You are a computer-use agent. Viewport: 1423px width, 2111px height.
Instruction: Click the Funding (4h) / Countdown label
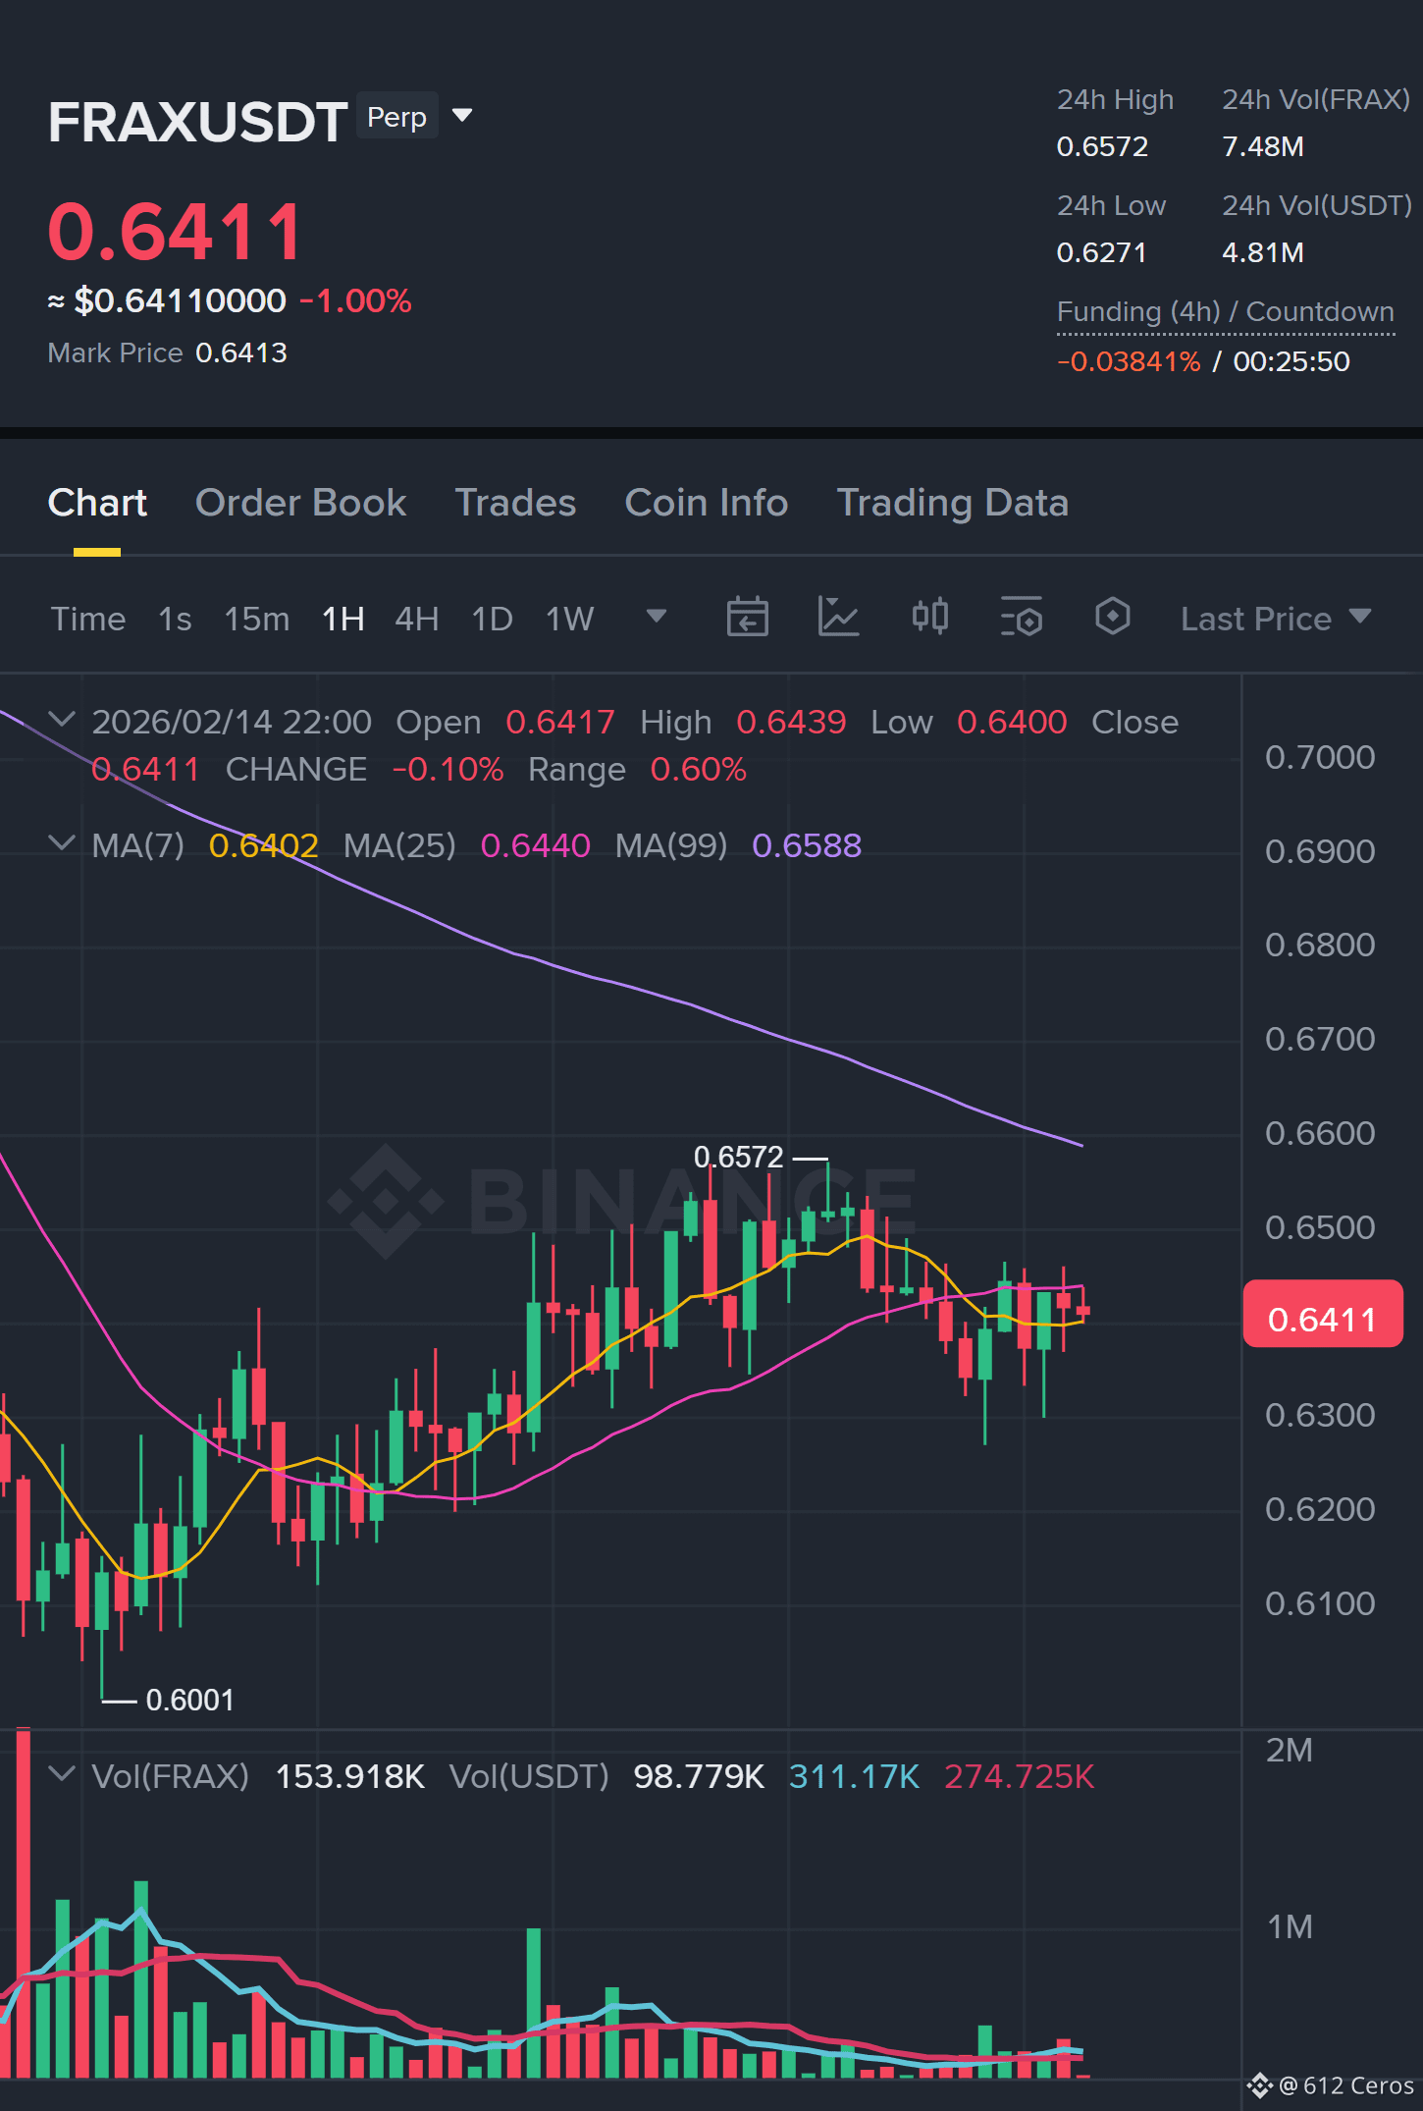[1225, 312]
